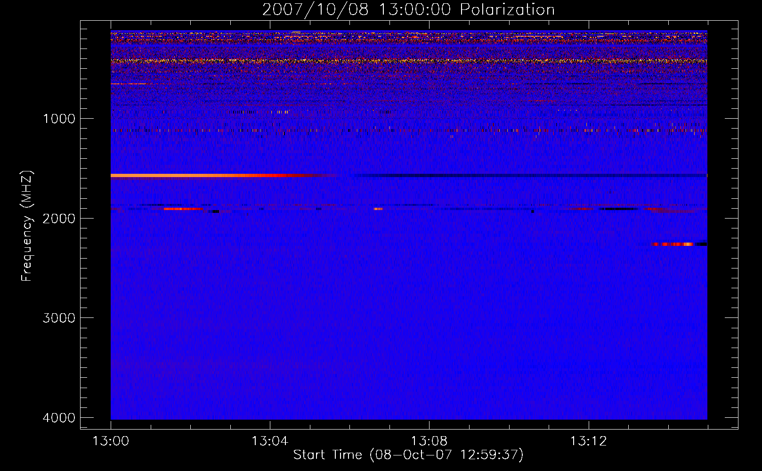The image size is (762, 471).
Task: Click the 3000 frequency tick label
Action: (x=59, y=318)
